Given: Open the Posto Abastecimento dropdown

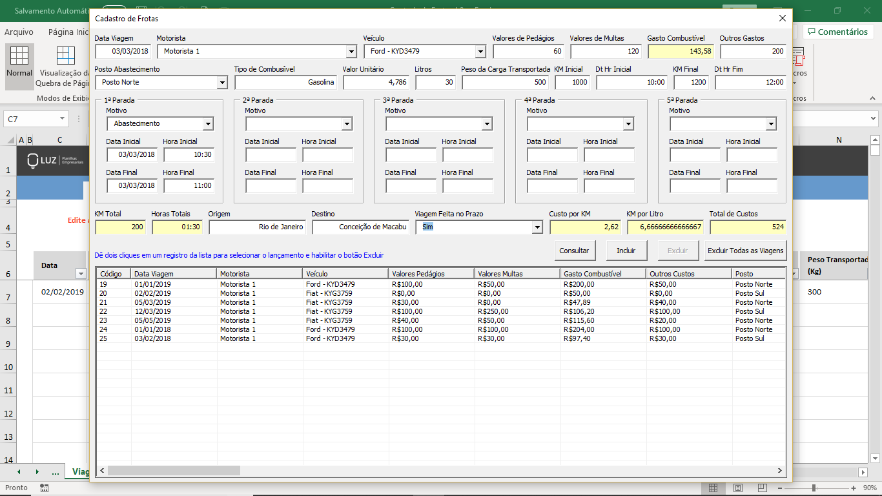Looking at the screenshot, I should point(221,82).
